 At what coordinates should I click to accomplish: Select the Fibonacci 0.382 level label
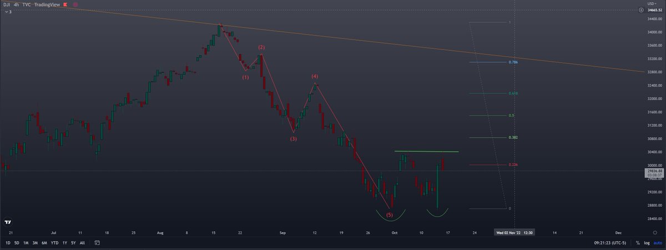[x=513, y=137]
